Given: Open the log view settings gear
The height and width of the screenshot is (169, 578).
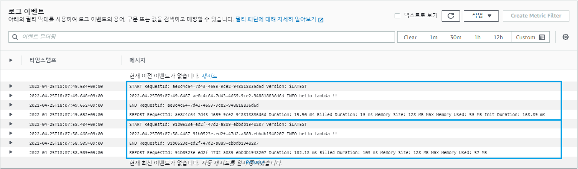Looking at the screenshot, I should click(566, 37).
